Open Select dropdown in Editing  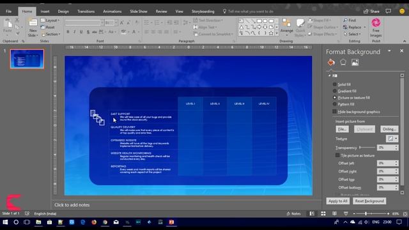click(x=352, y=34)
